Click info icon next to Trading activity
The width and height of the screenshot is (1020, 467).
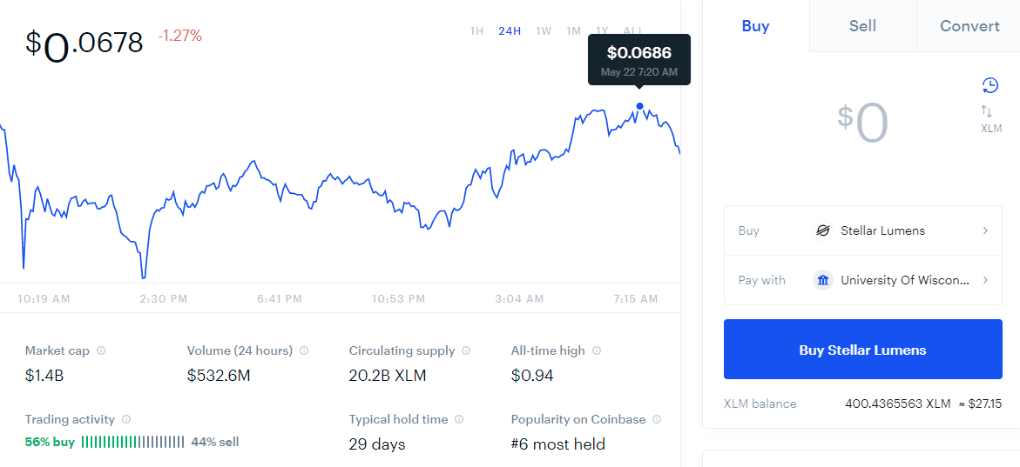point(126,419)
